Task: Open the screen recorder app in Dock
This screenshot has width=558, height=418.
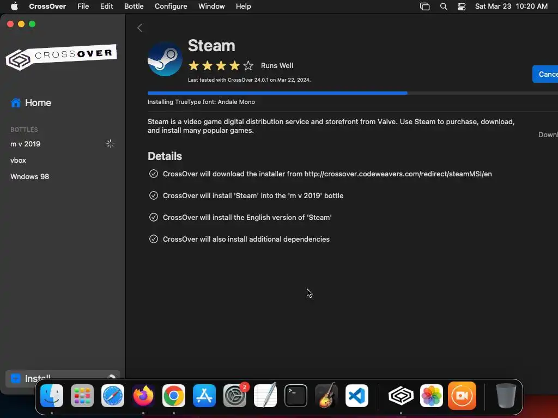Action: (x=462, y=396)
